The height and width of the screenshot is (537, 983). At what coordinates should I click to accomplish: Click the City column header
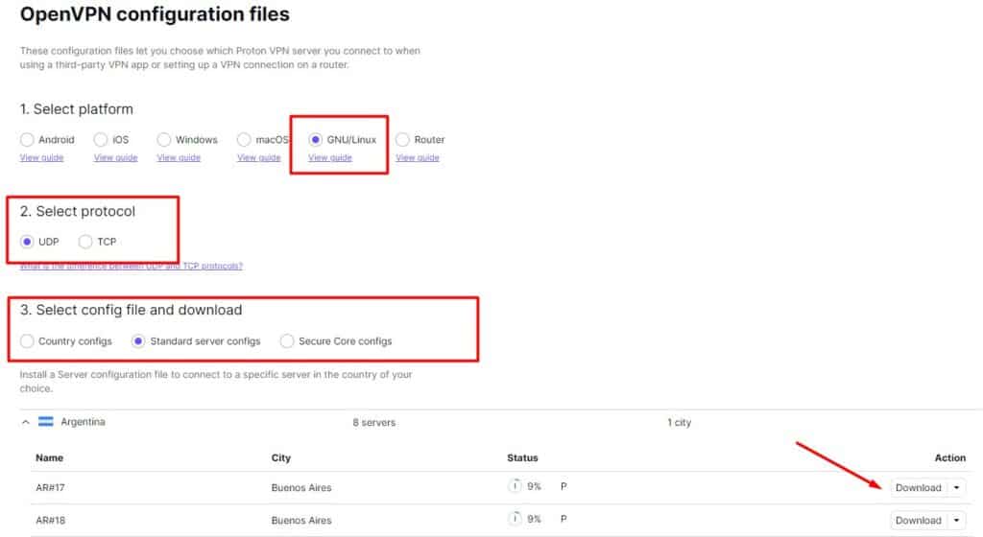[x=281, y=457]
